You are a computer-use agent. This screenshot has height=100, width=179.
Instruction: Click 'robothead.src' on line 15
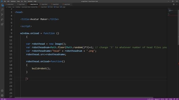pyautogui.click(x=36, y=54)
